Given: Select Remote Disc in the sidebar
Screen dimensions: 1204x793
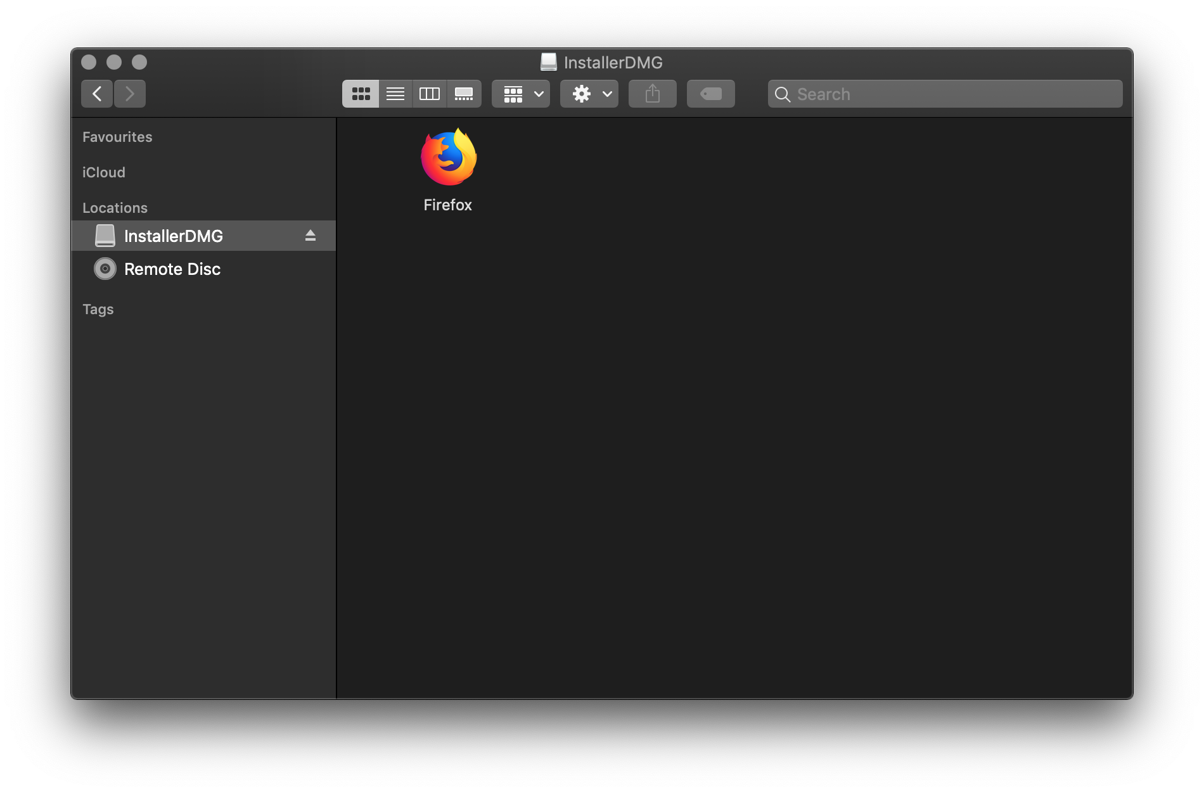Looking at the screenshot, I should [172, 269].
